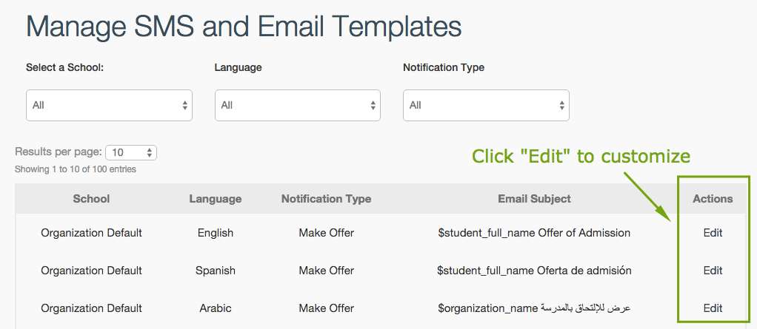This screenshot has width=757, height=329.
Task: Edit the Spanish Make Offer template
Action: pyautogui.click(x=713, y=271)
